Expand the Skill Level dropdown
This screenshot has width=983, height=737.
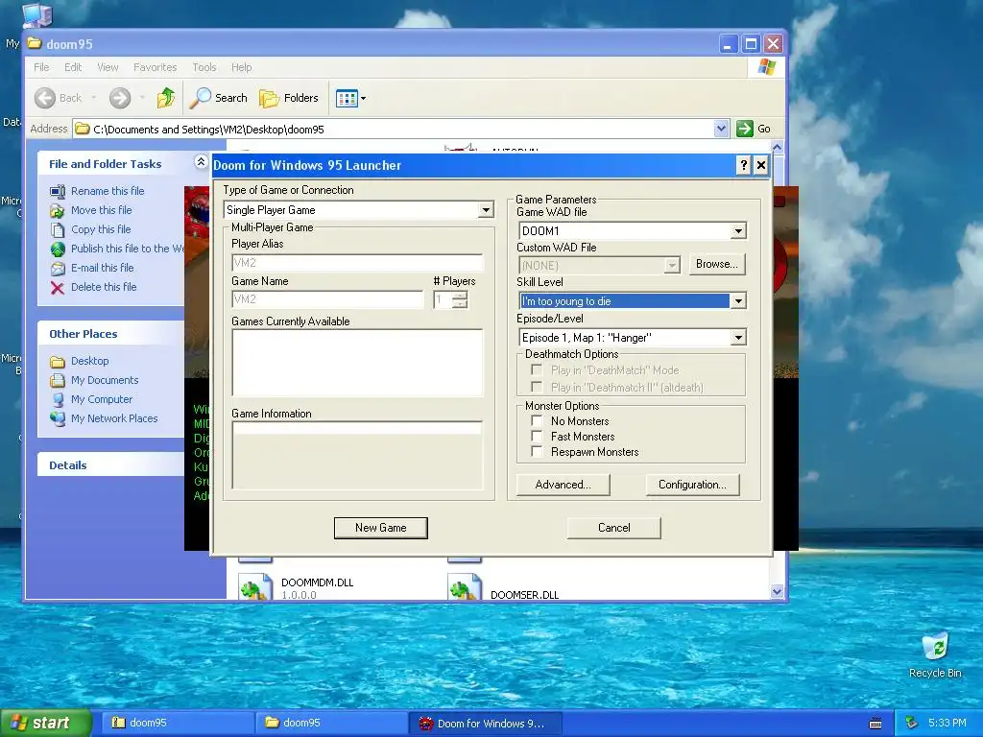pos(738,301)
